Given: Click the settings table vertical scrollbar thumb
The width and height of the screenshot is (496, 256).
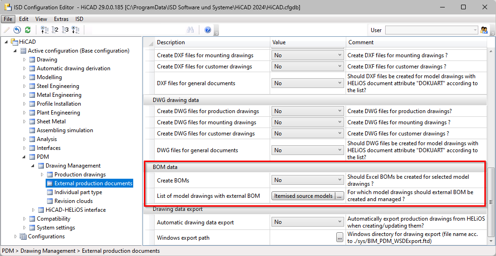Looking at the screenshot, I should pyautogui.click(x=491, y=202).
